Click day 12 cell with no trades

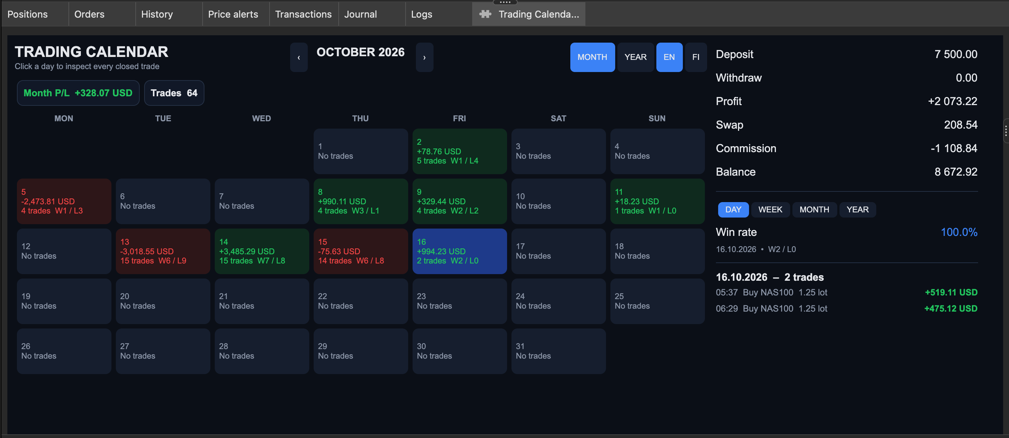point(64,251)
